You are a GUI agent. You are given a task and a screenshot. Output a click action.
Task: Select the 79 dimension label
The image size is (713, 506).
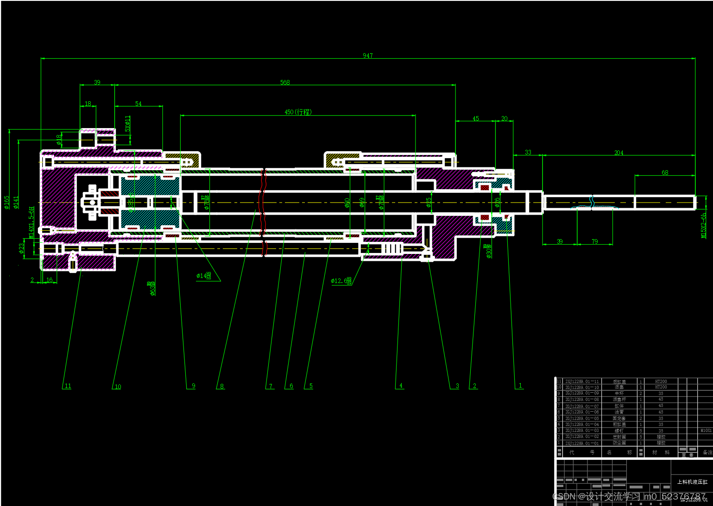[595, 241]
